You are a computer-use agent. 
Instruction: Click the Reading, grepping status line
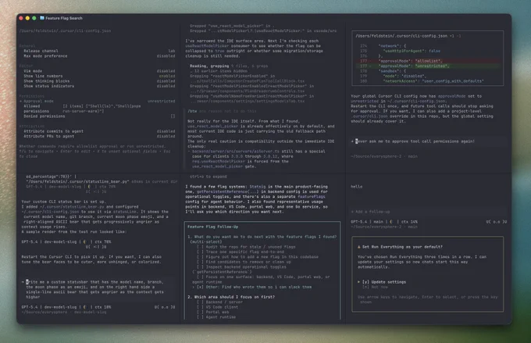point(229,66)
